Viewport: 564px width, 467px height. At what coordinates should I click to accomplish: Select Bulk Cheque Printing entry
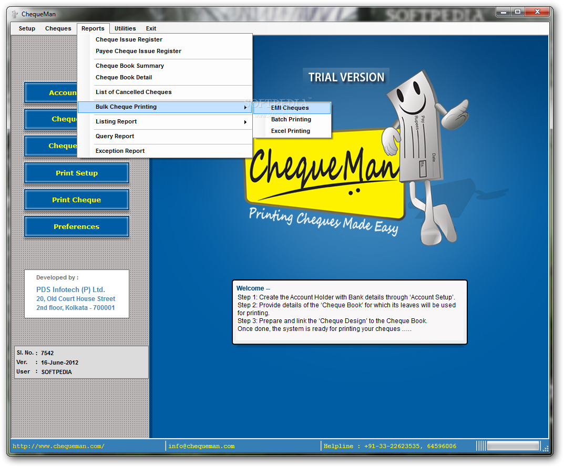[165, 107]
